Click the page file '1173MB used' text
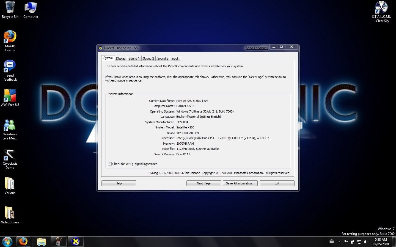 click(185, 149)
